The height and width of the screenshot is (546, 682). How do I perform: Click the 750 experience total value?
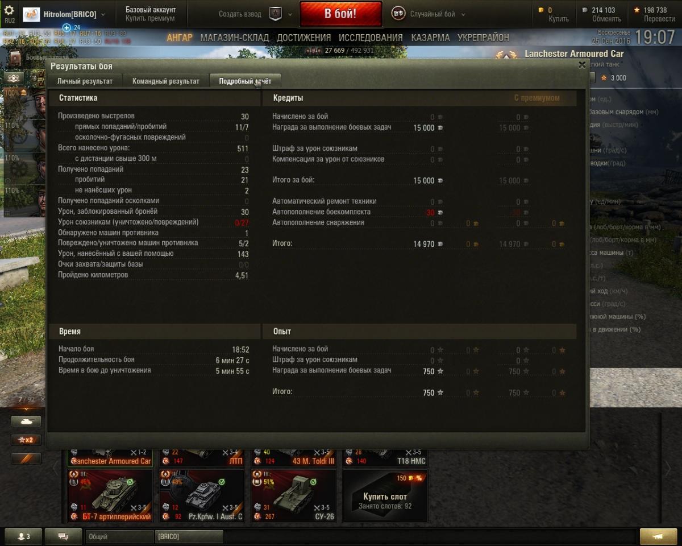click(429, 392)
